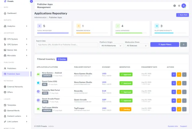Open the Platform Origin dropdown
This screenshot has width=192, height=129.
coord(111,46)
